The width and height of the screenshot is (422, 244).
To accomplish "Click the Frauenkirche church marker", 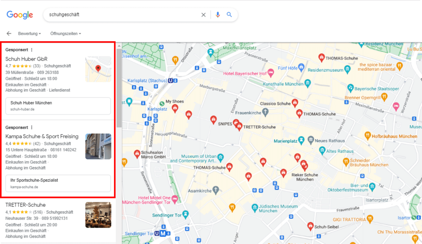I will 266,113.
